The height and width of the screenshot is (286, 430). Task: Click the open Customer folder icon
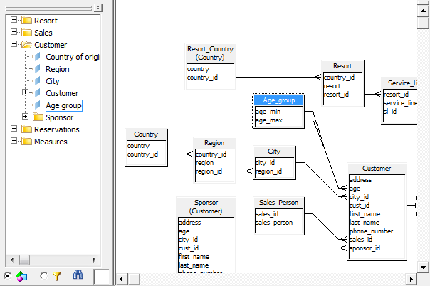click(x=26, y=44)
